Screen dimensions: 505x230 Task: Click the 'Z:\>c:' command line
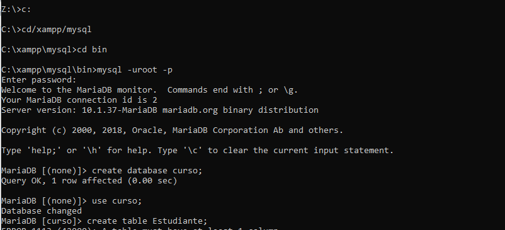click(x=16, y=9)
